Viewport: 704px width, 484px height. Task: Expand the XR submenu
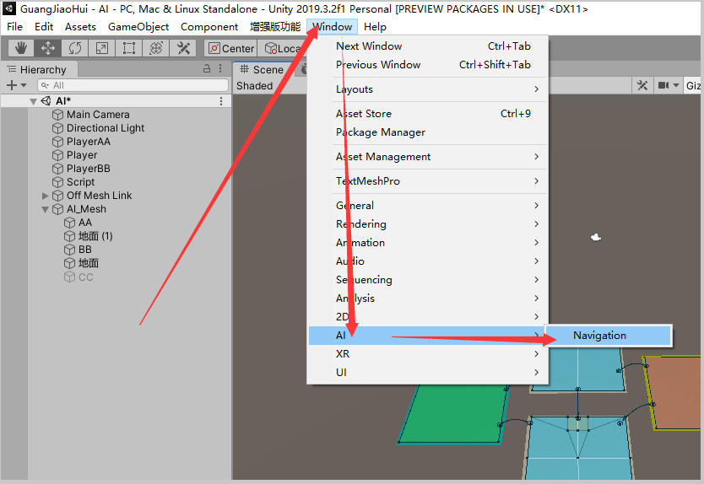[427, 354]
